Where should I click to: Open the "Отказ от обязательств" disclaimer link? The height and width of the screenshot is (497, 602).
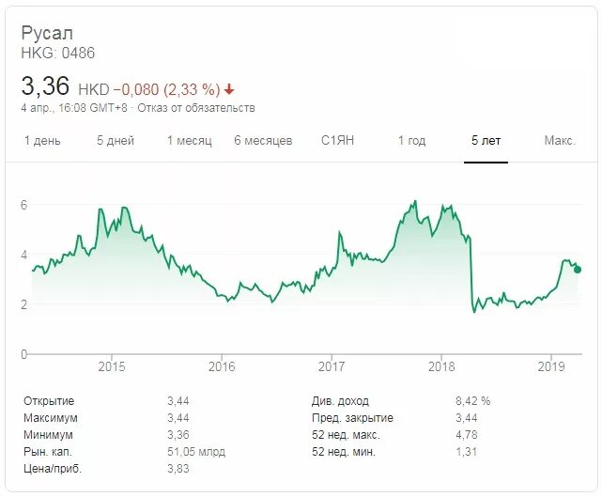(196, 108)
